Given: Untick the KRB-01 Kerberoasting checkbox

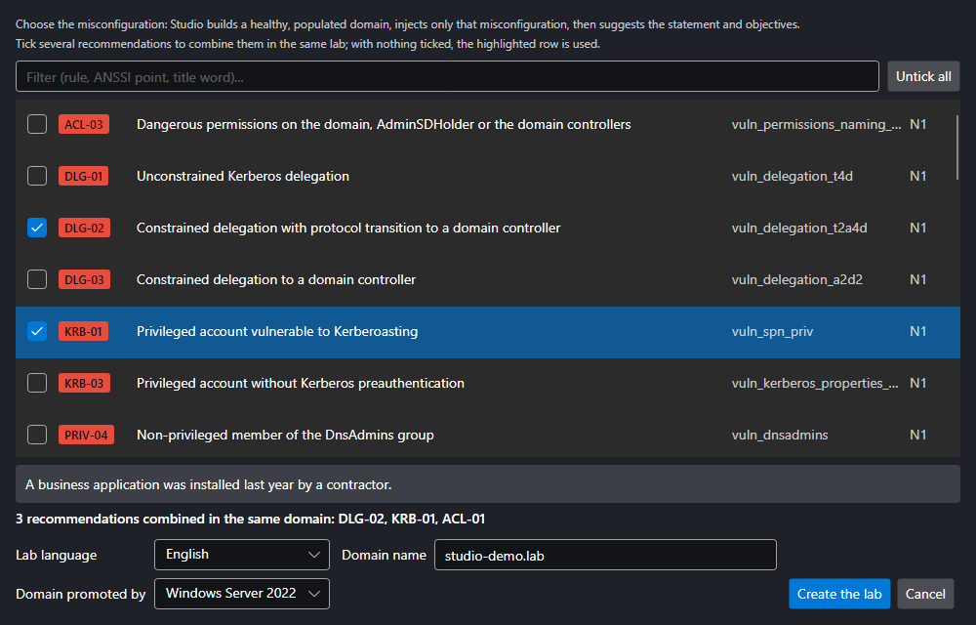Looking at the screenshot, I should [37, 331].
